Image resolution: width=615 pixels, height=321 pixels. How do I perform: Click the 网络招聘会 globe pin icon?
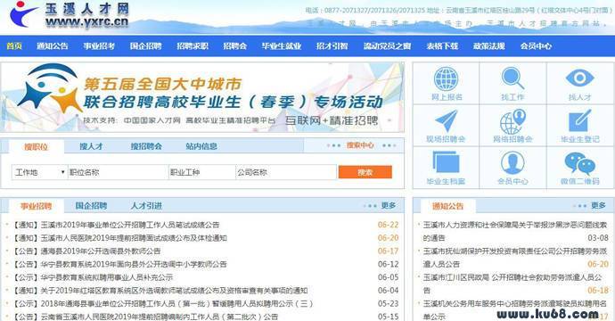(512, 121)
